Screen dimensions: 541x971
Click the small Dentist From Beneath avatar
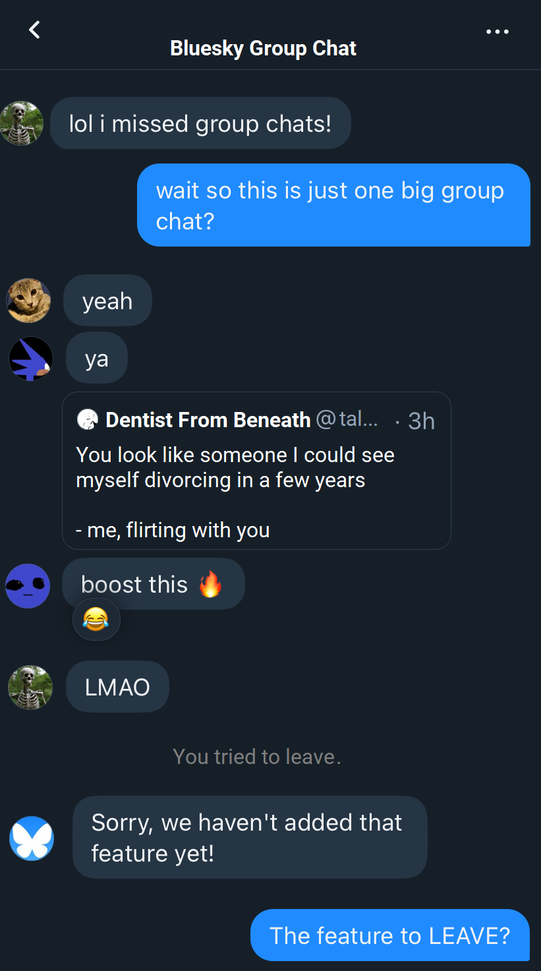pos(87,419)
